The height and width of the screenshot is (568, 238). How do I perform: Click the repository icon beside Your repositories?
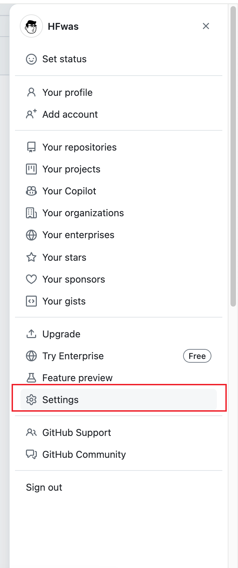click(31, 147)
